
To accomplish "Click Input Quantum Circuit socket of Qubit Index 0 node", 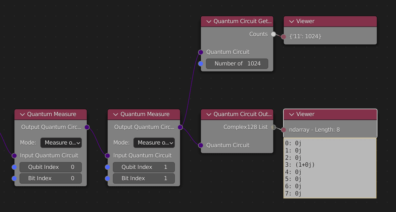I will (x=14, y=156).
